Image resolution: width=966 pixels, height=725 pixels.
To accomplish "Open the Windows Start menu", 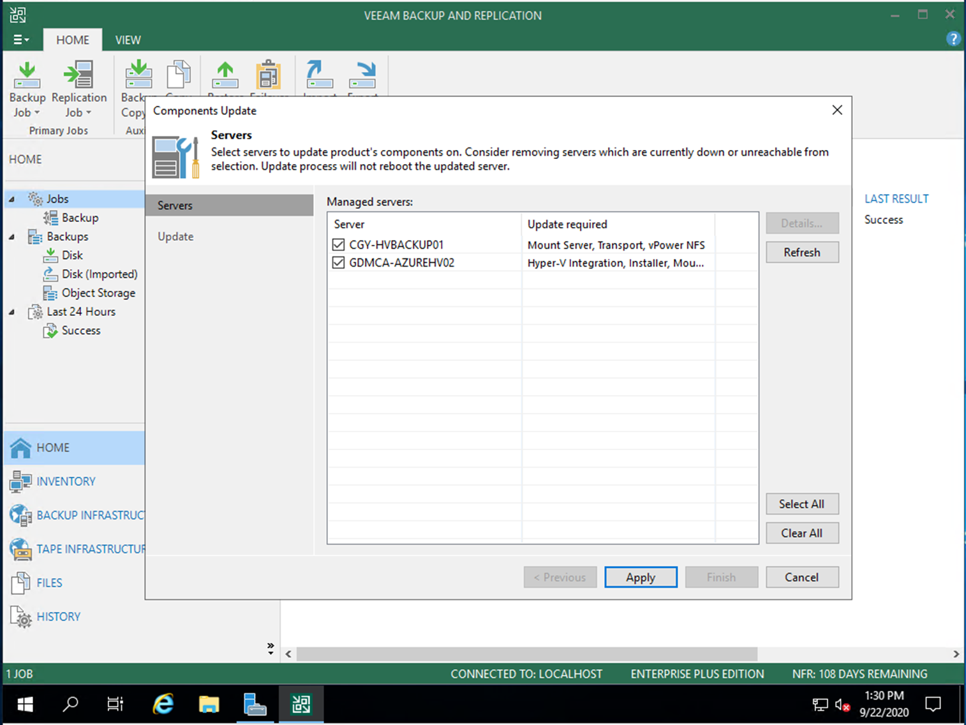I will click(25, 705).
